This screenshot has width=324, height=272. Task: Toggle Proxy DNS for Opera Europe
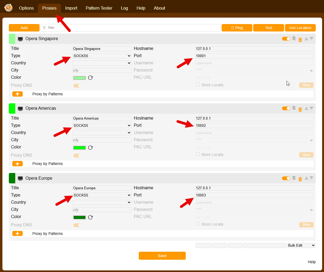pyautogui.click(x=78, y=225)
